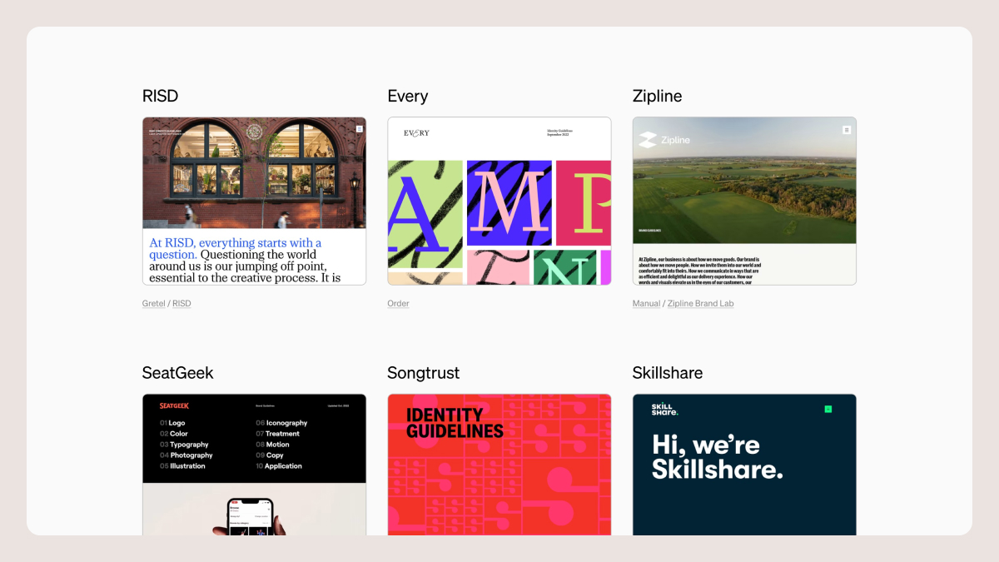Click the green square icon in Skillshare preview
This screenshot has width=999, height=562.
point(828,409)
